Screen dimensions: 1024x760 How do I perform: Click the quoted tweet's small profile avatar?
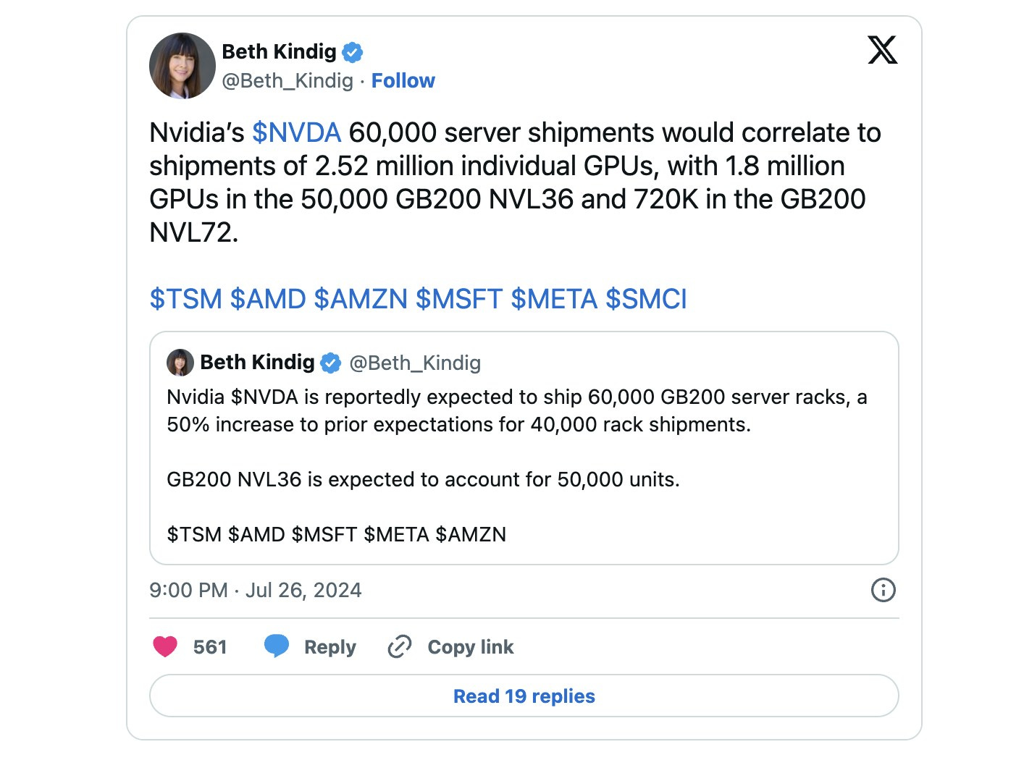[x=180, y=363]
